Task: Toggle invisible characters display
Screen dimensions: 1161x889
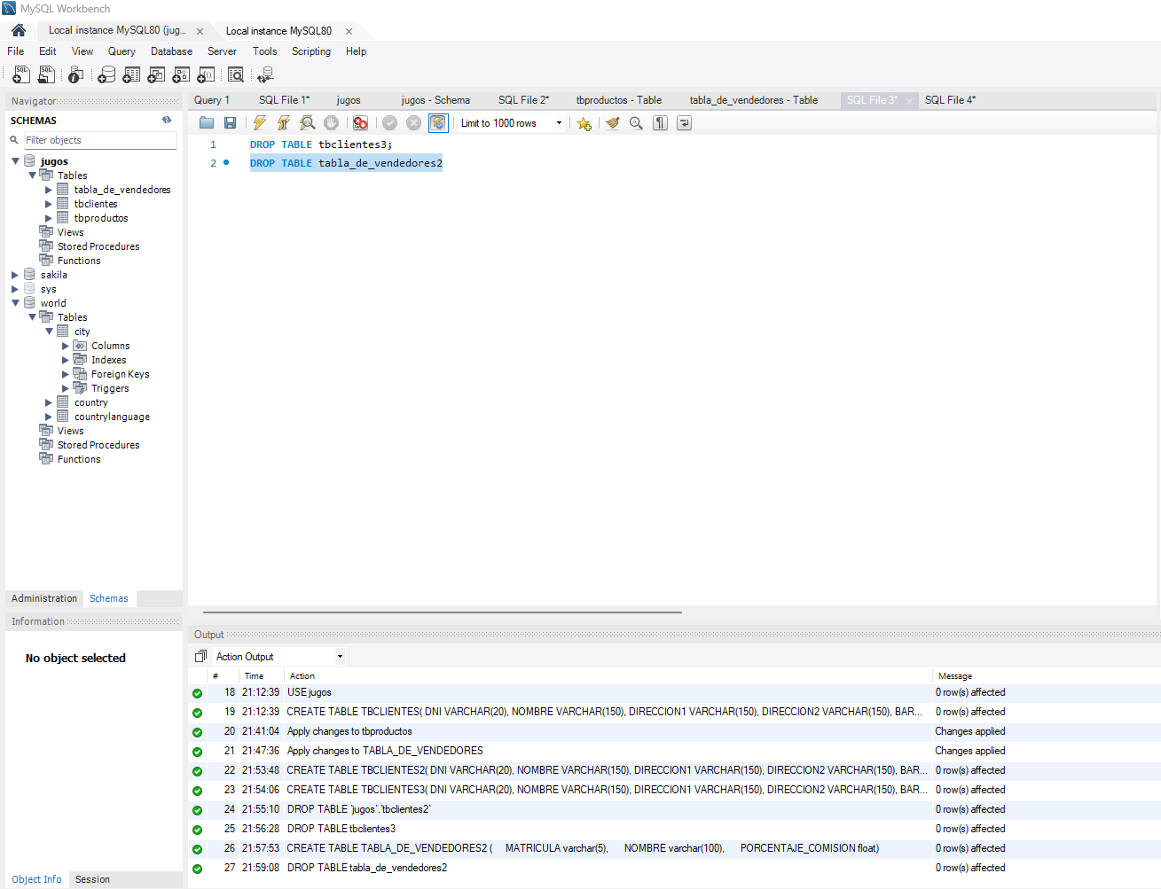Action: [660, 123]
